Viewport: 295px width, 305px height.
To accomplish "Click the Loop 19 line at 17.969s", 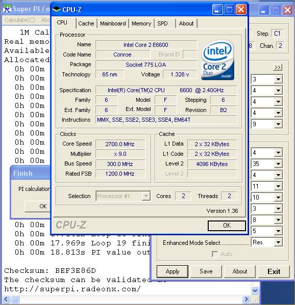I will [x=83, y=243].
